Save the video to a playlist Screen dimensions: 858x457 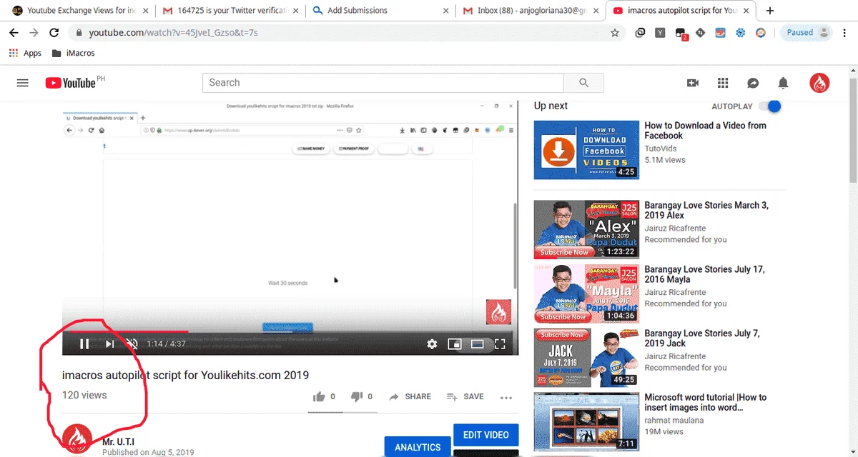(x=465, y=396)
